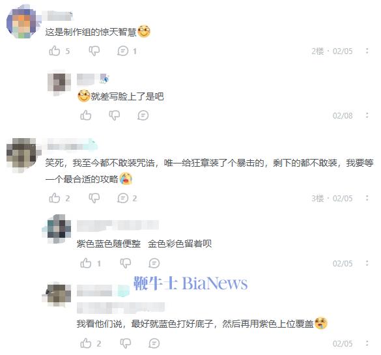Dislike the 2楼 comment with 5 likes

pos(94,51)
